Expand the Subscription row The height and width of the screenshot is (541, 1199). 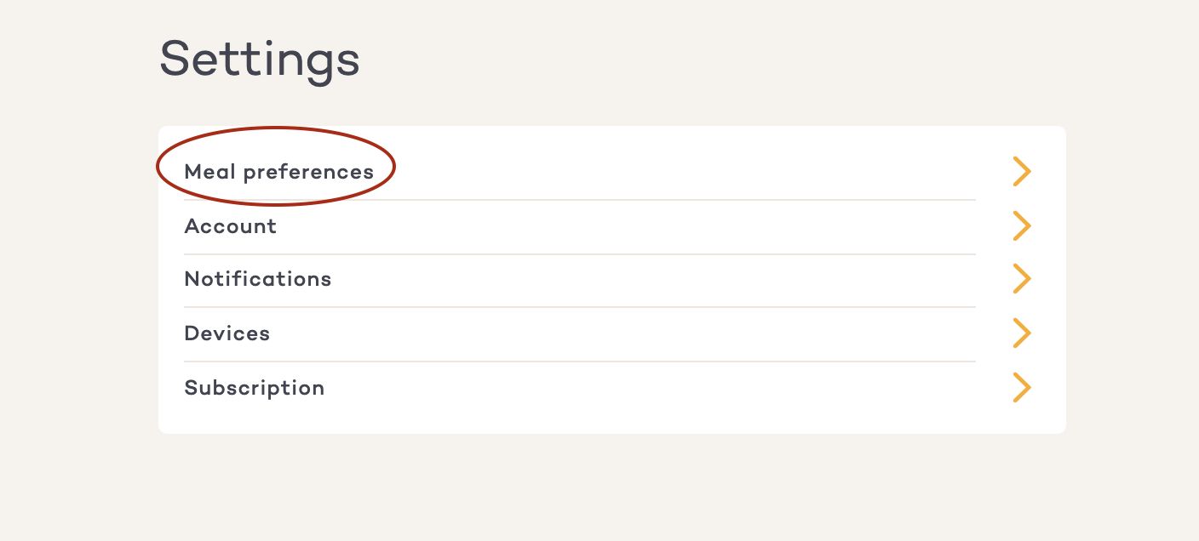(579, 388)
